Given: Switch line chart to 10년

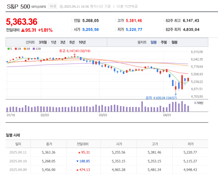Looking at the screenshot, I should 82,42.
